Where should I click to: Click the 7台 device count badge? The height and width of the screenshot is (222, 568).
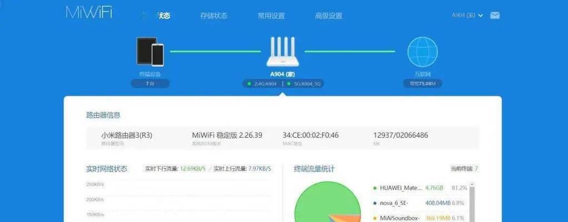150,83
